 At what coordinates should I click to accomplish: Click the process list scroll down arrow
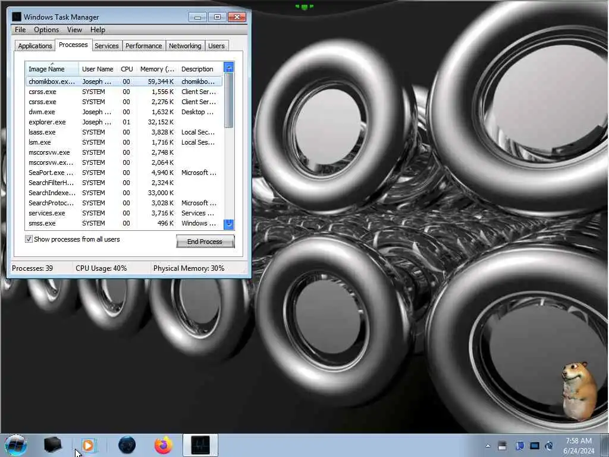(x=229, y=224)
